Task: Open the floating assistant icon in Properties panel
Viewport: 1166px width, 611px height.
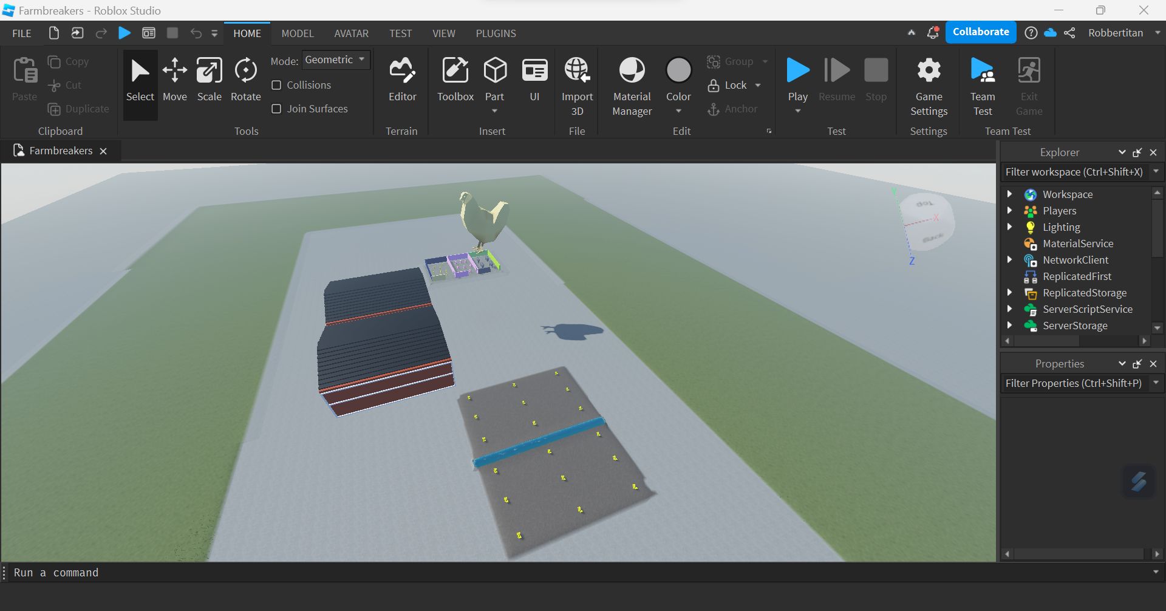Action: (x=1139, y=482)
